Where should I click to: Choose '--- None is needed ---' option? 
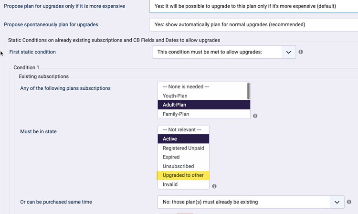pos(202,87)
